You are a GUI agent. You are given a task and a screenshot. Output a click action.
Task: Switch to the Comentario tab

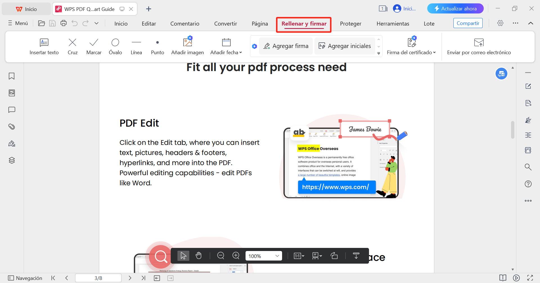tap(185, 24)
